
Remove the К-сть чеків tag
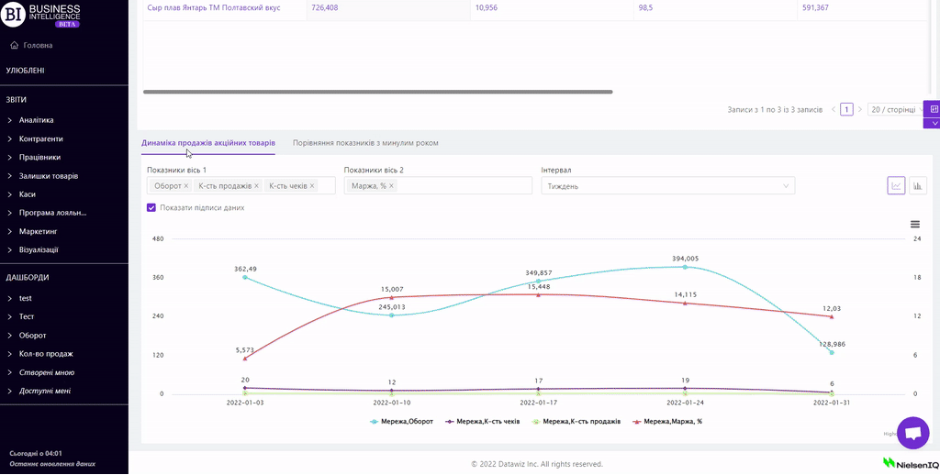click(312, 186)
